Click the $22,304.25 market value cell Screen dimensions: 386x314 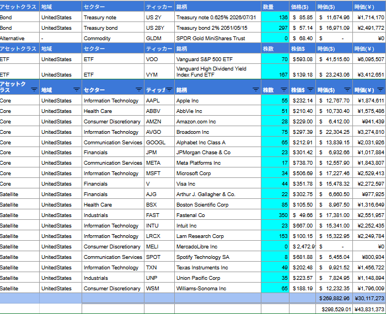(x=334, y=132)
